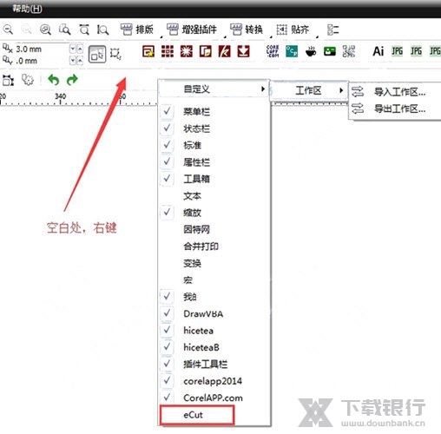Viewport: 441px width, 434px height.
Task: Click the green redo arrow
Action: coord(72,80)
